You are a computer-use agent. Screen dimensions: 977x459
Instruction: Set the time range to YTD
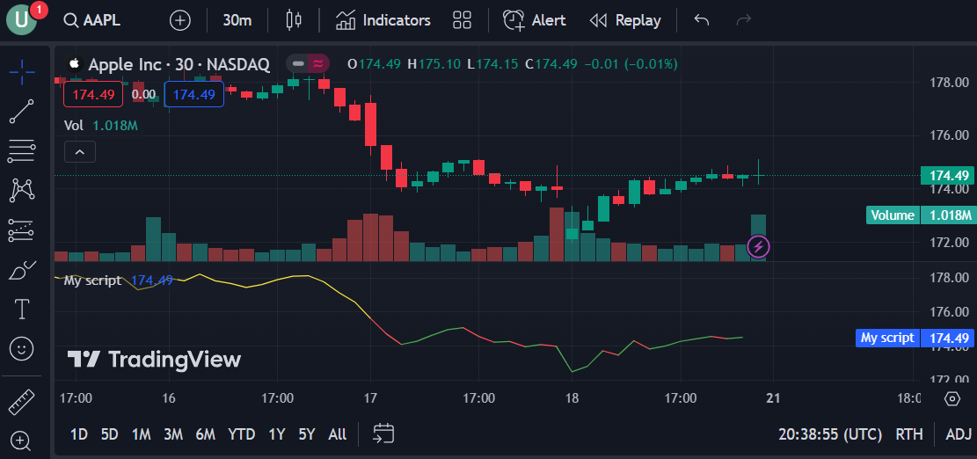coord(241,434)
